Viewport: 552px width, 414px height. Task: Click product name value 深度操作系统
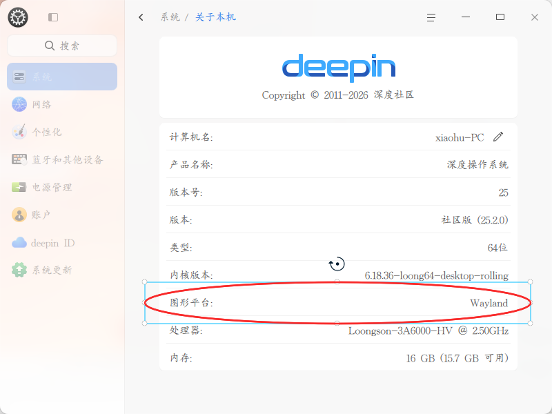pos(477,165)
